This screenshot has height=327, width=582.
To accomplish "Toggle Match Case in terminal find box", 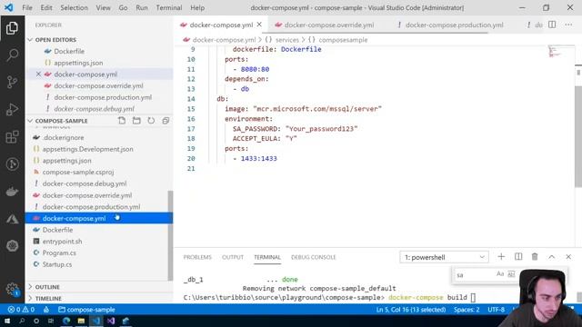I will pos(500,274).
